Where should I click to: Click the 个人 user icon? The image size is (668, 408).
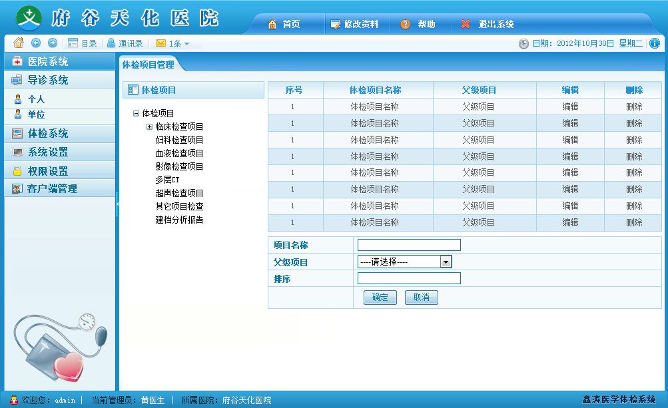click(18, 99)
